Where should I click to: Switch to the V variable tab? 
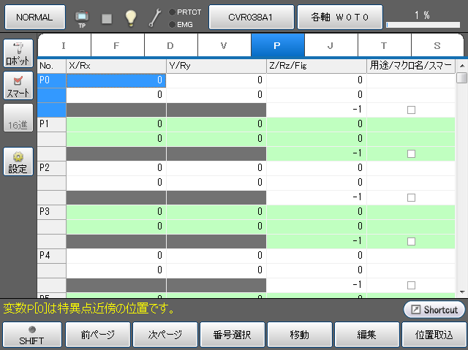224,45
